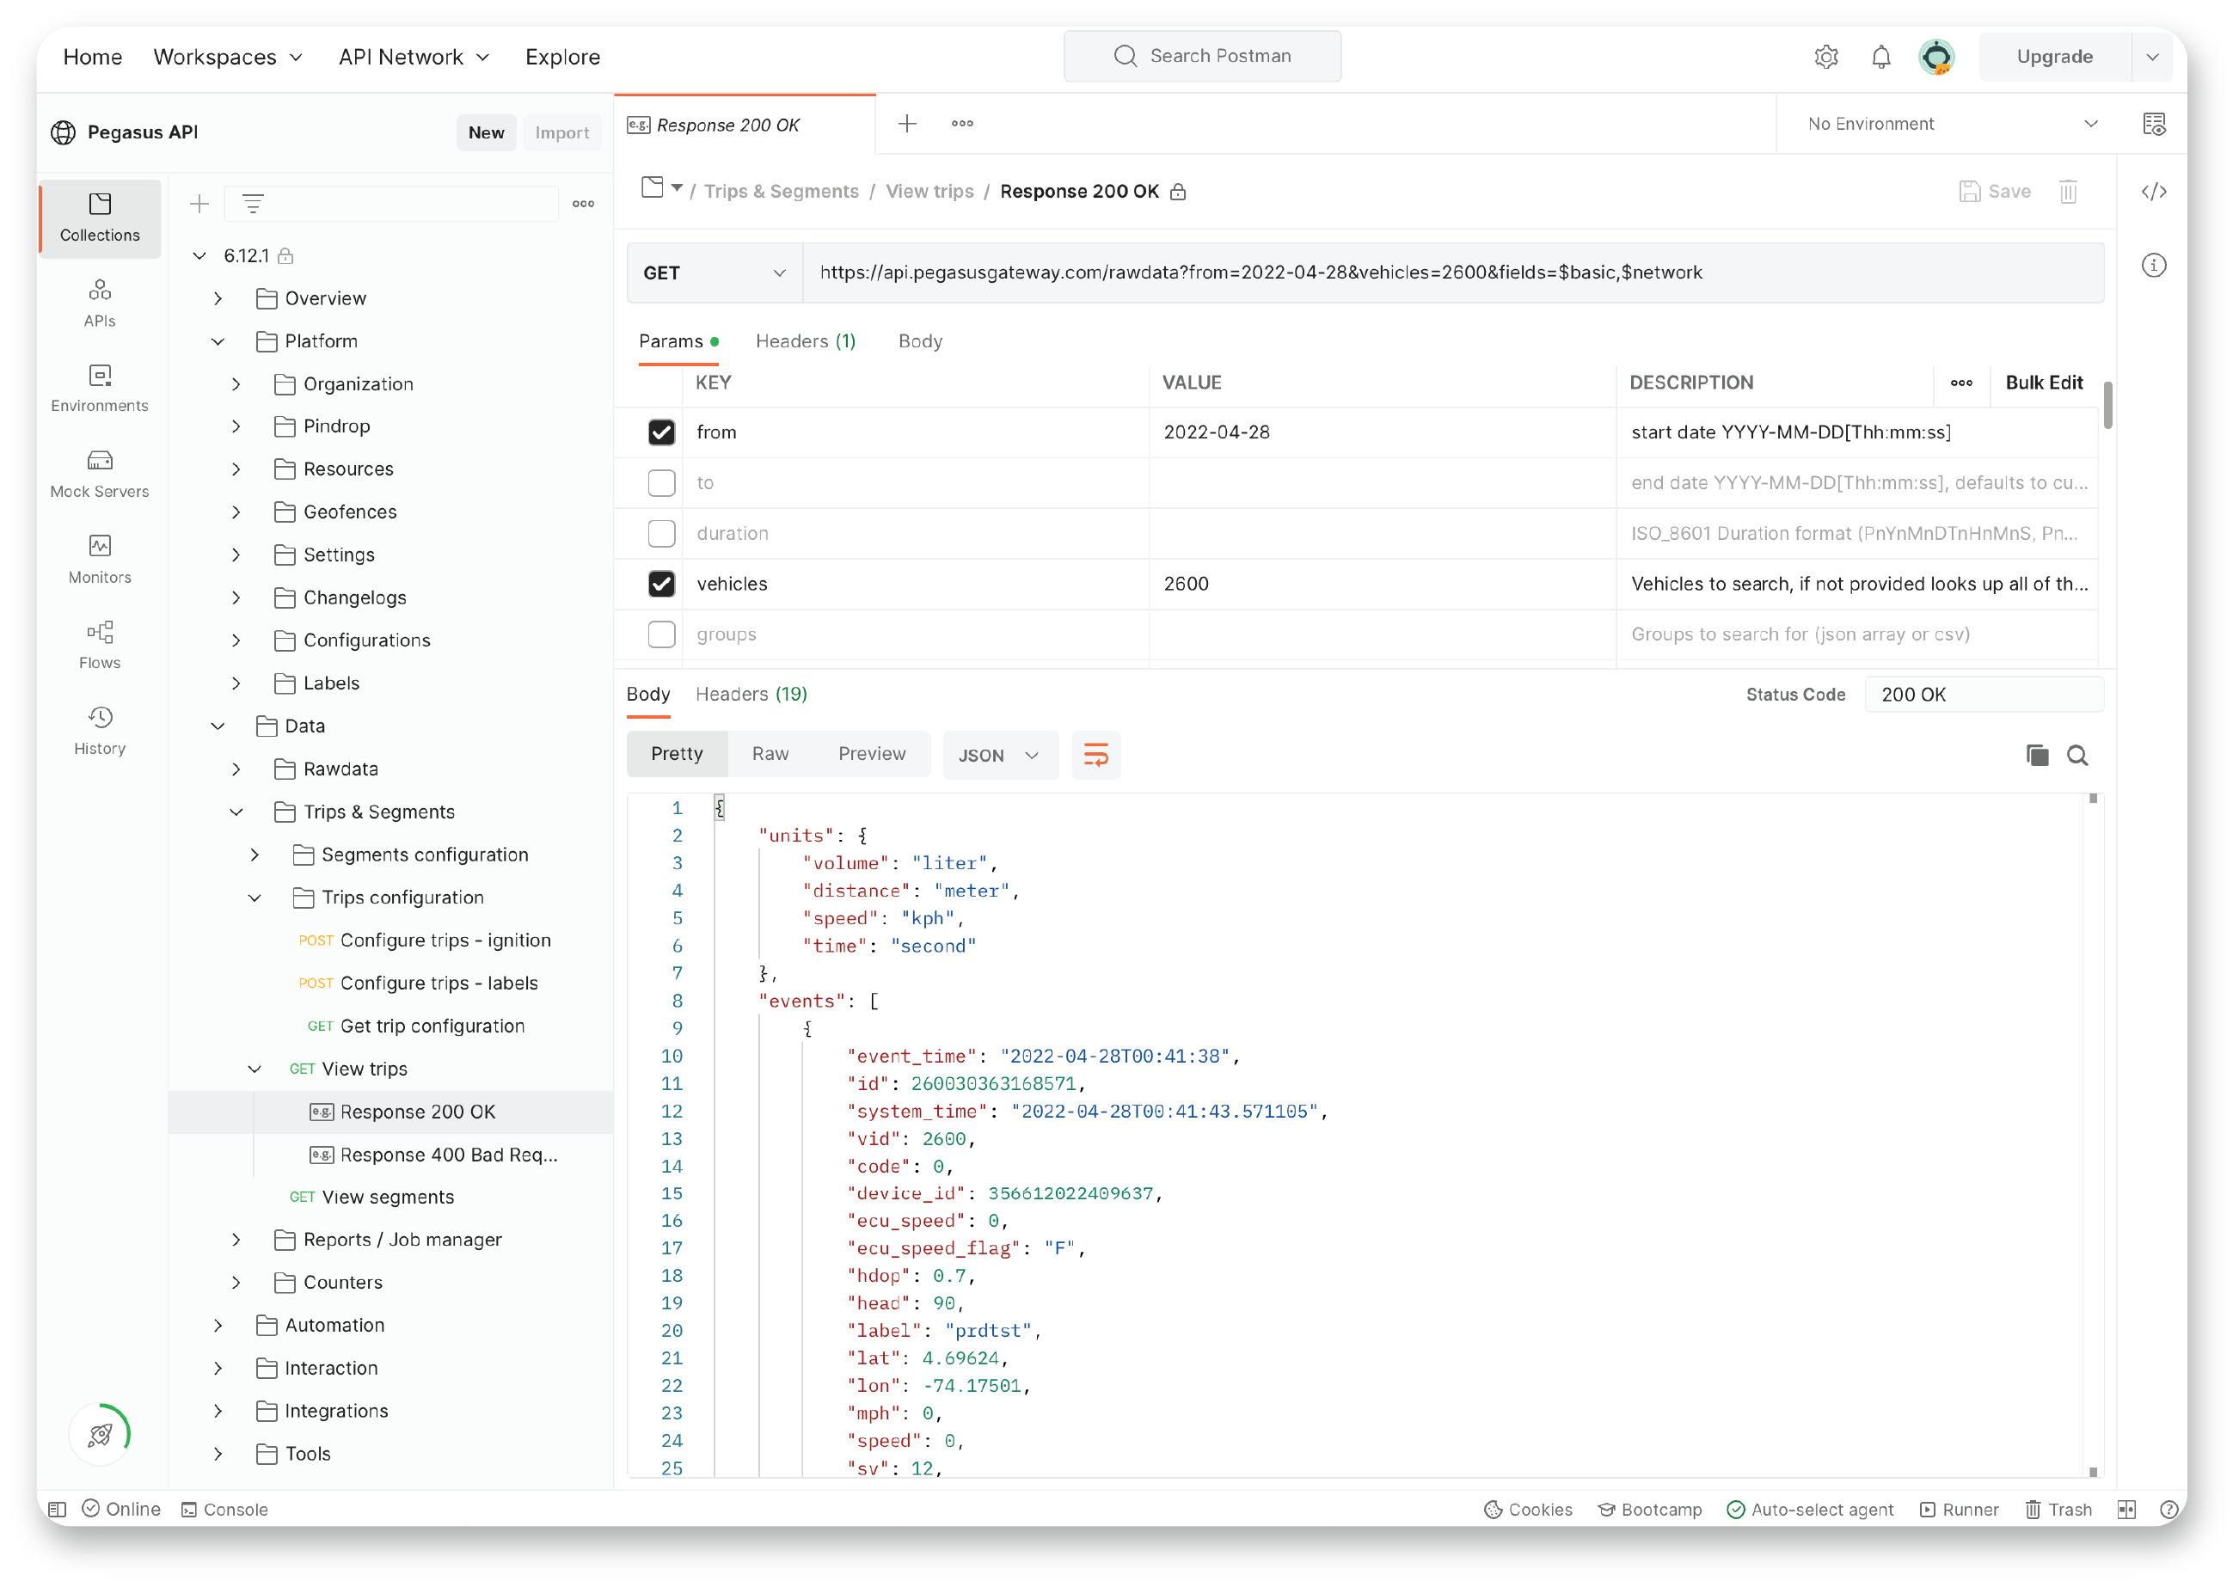Viewport: 2239px width, 1587px height.
Task: Open the APIs sidebar panel
Action: coord(100,303)
